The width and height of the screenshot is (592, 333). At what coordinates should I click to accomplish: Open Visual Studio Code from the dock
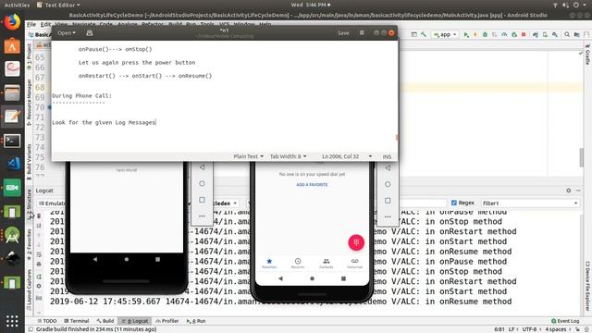click(x=12, y=164)
